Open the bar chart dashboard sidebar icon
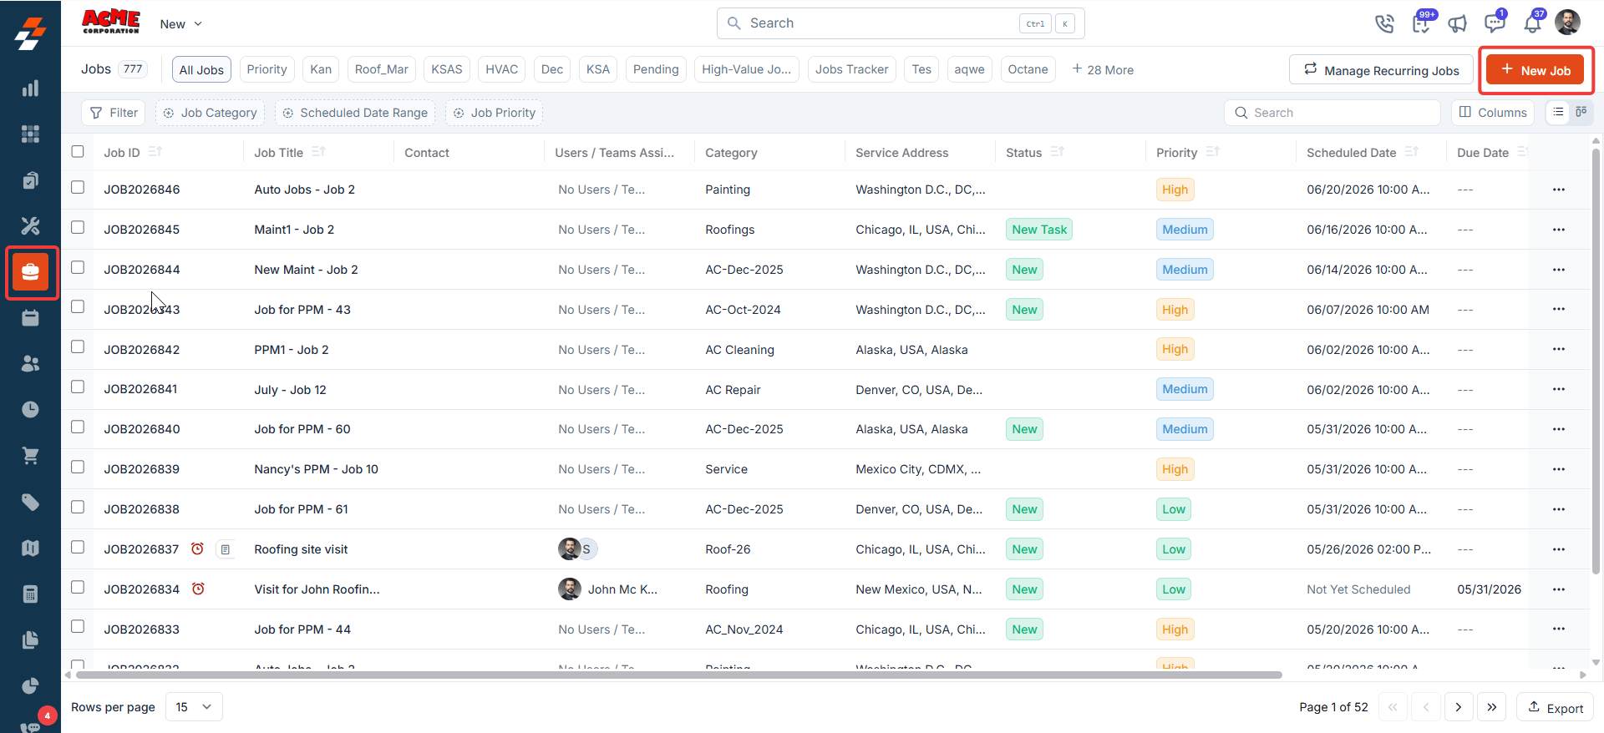Viewport: 1604px width, 733px height. click(x=30, y=88)
